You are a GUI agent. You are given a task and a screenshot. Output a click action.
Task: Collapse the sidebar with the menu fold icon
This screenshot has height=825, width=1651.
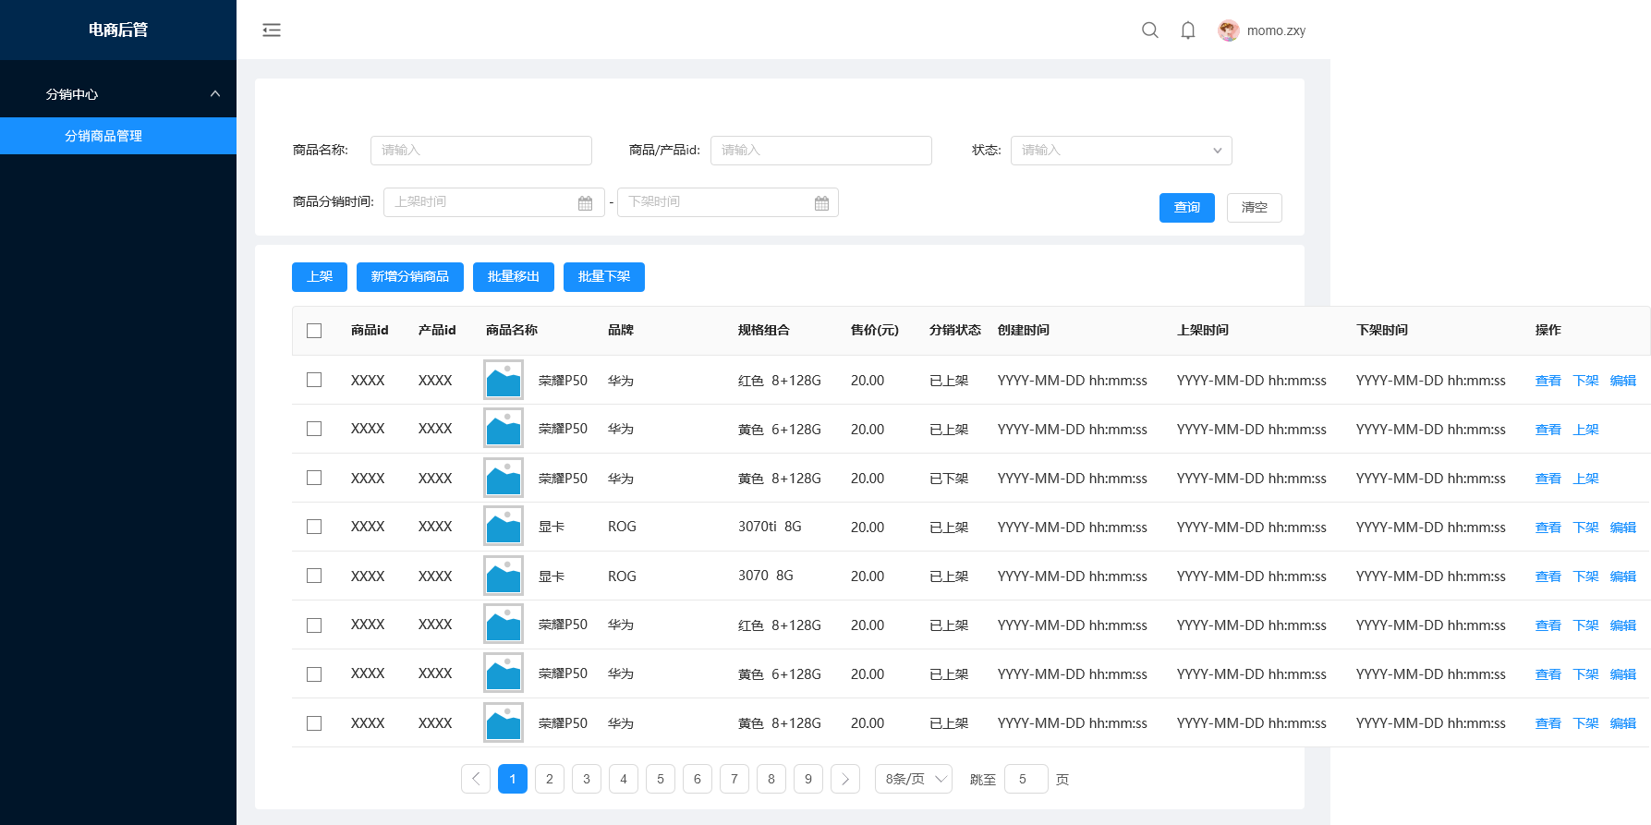pos(272,30)
